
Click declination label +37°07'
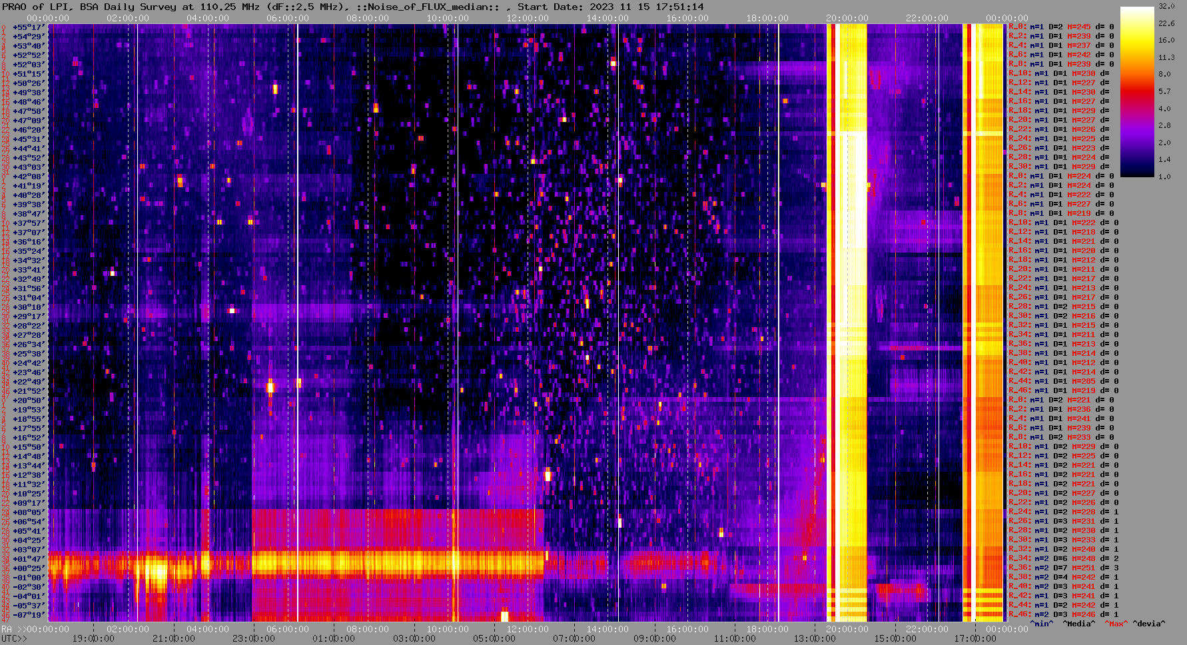click(x=28, y=233)
